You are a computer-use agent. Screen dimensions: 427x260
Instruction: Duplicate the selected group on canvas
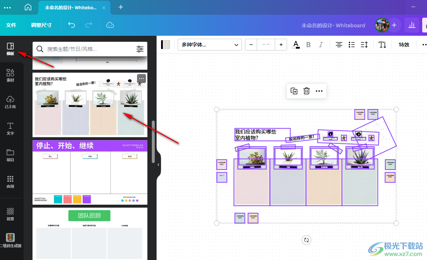tap(294, 91)
